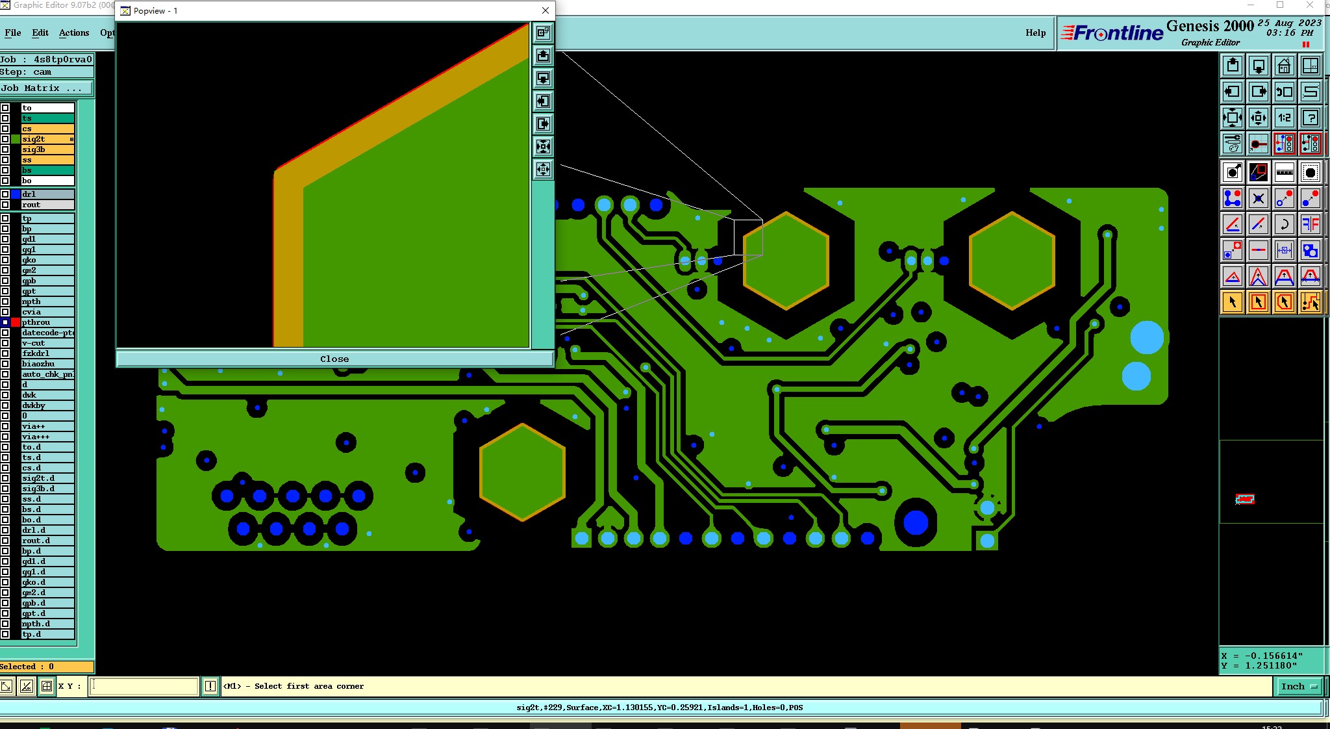Toggle checkbox for pthrou layer
The width and height of the screenshot is (1330, 729).
5,322
